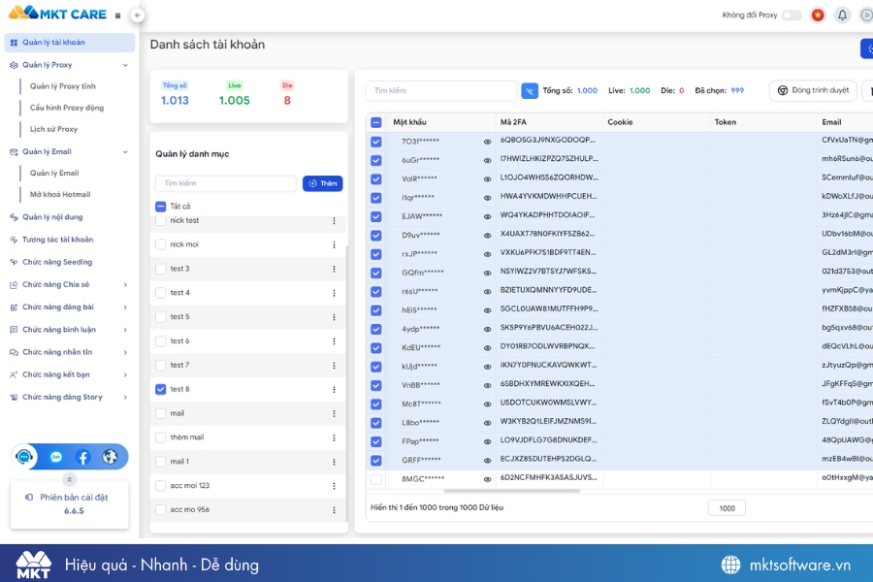Open the notification bell icon
873x582 pixels.
pos(842,15)
